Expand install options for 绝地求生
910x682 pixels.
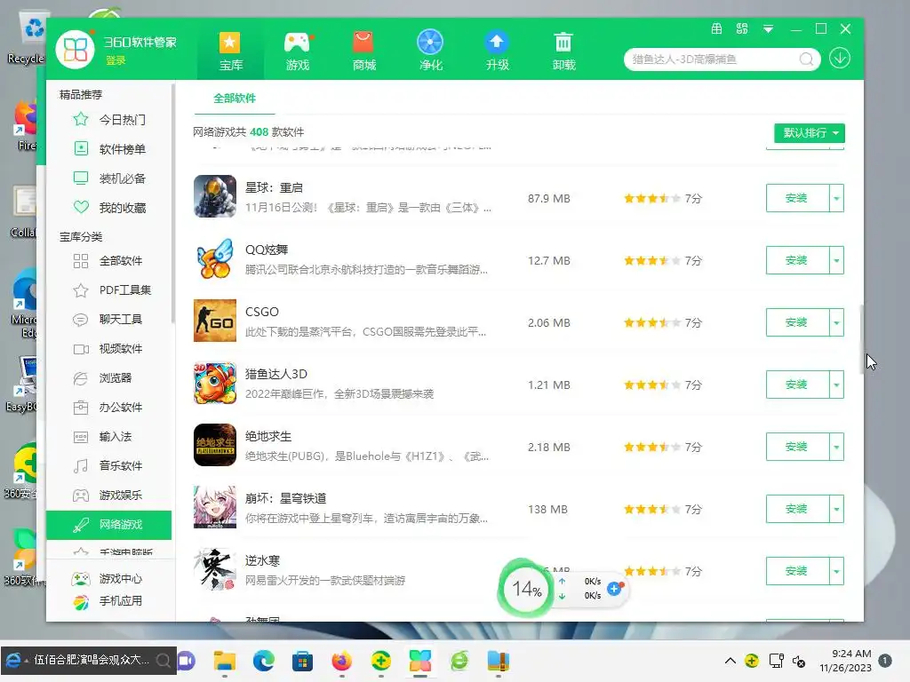[x=836, y=447]
